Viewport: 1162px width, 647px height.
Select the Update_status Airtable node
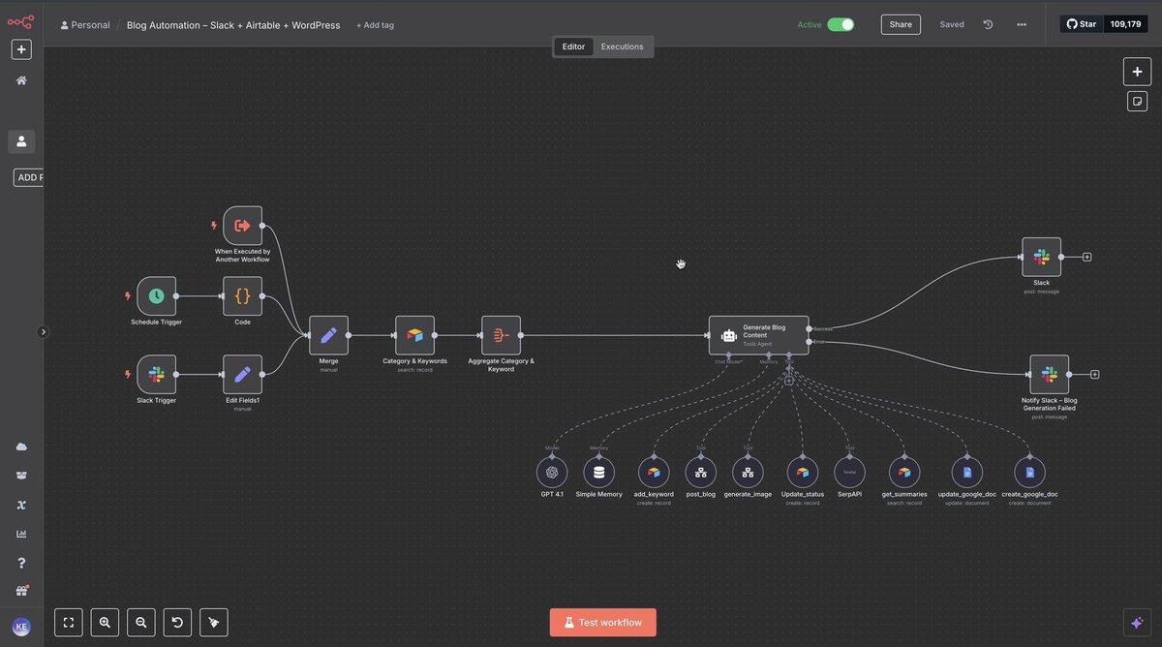802,473
